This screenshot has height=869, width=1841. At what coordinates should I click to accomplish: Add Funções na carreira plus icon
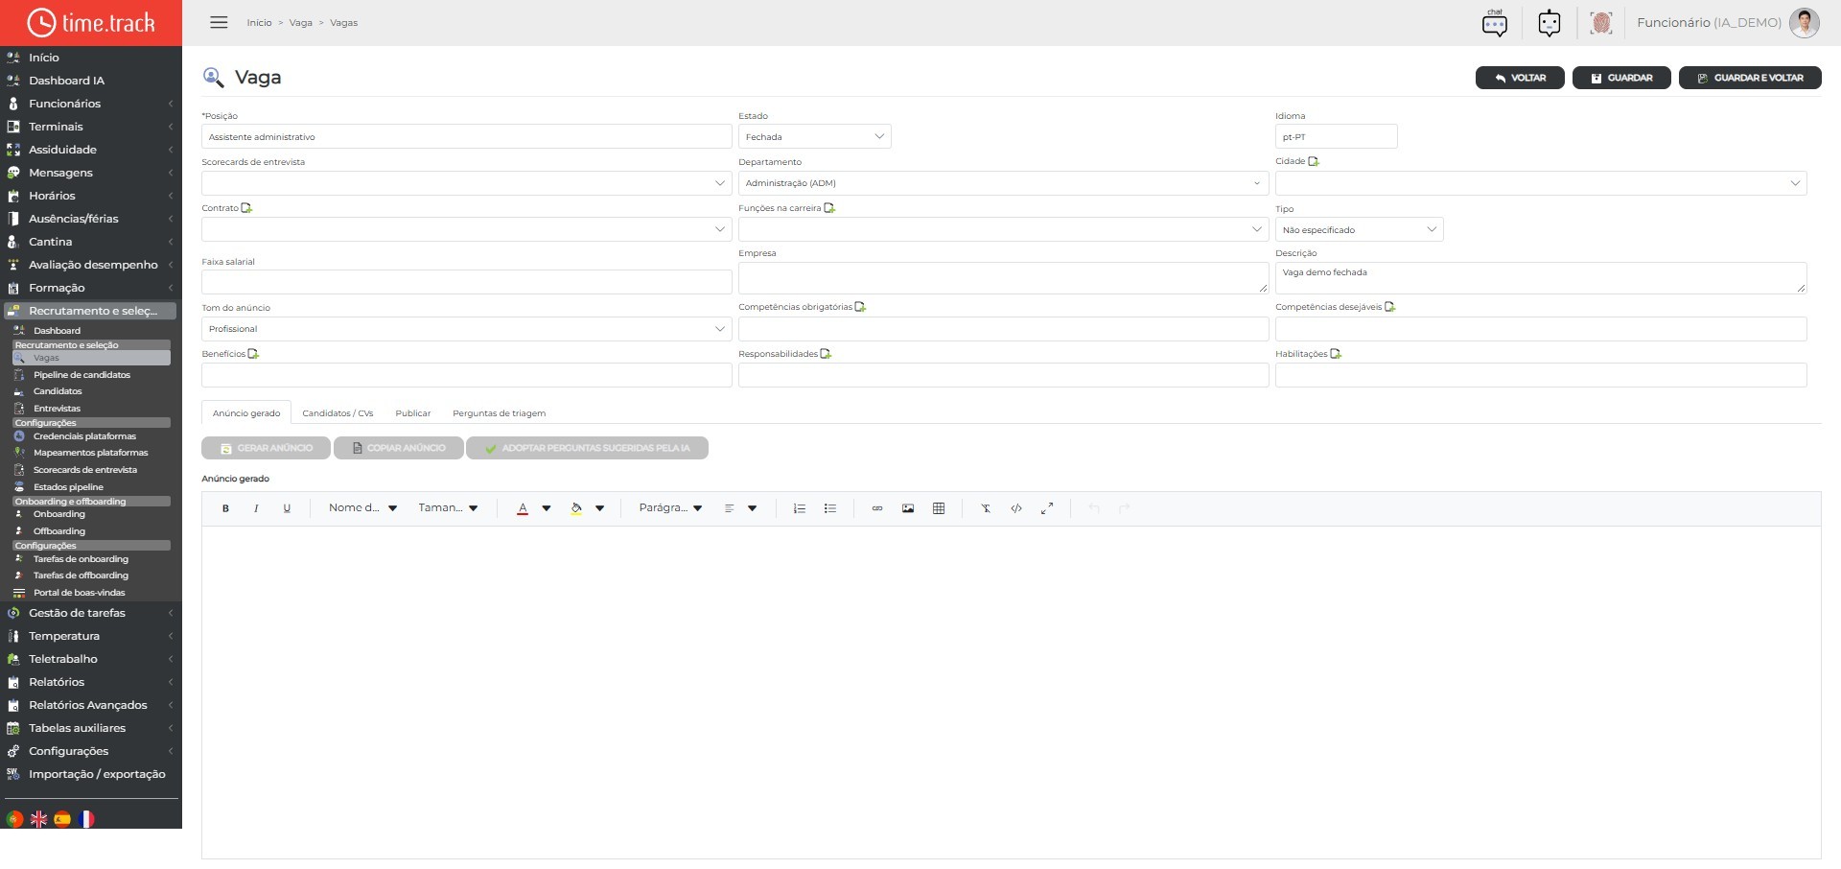pyautogui.click(x=829, y=208)
